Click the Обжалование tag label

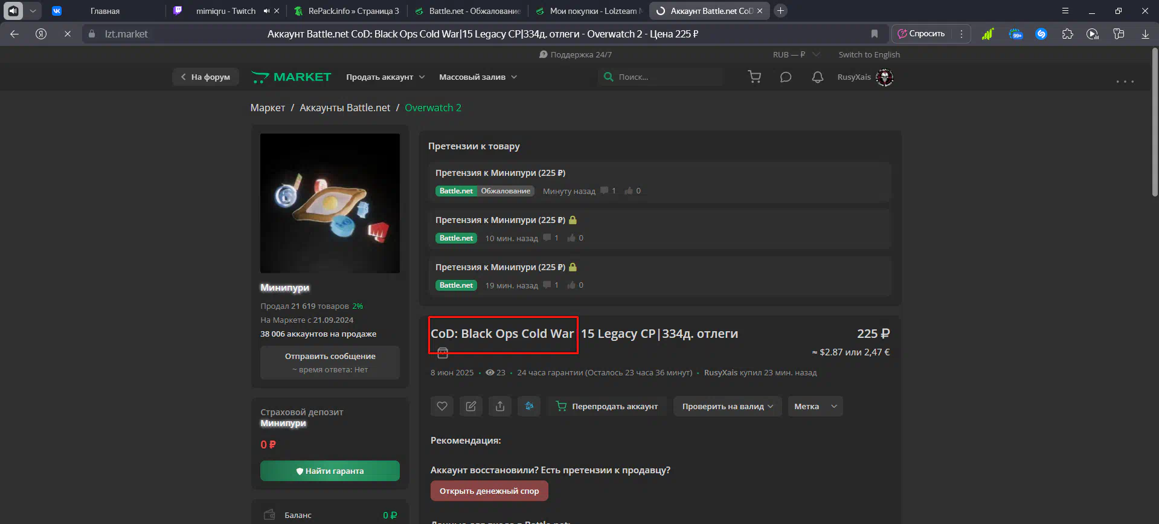[506, 191]
